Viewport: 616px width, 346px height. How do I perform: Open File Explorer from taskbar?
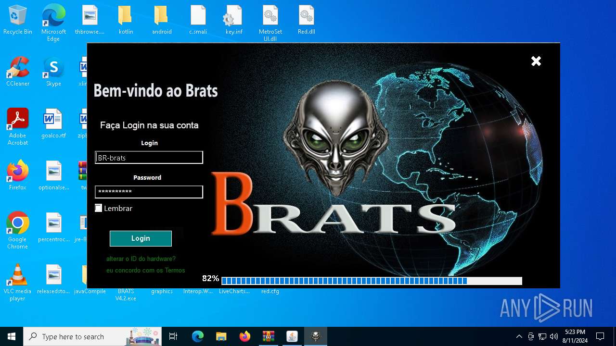pos(221,336)
